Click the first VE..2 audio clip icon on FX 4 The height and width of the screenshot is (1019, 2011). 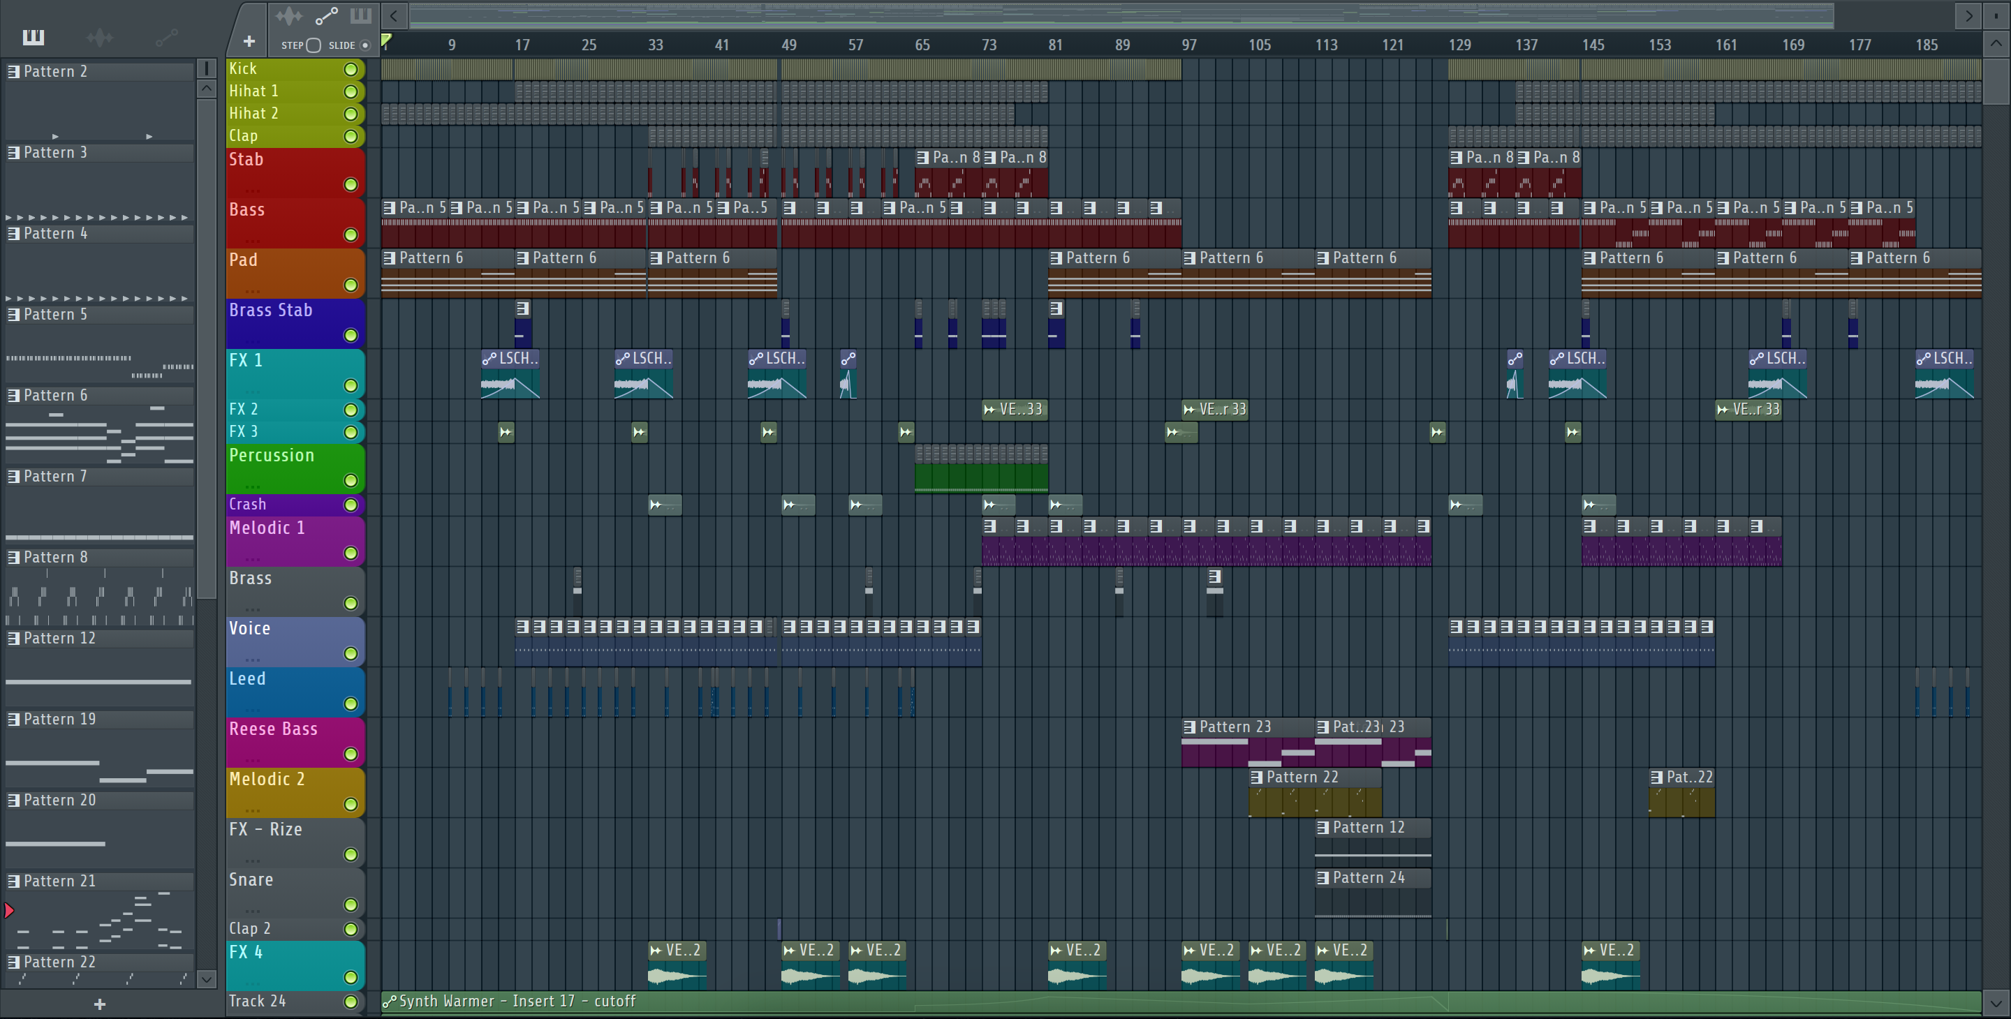(656, 951)
